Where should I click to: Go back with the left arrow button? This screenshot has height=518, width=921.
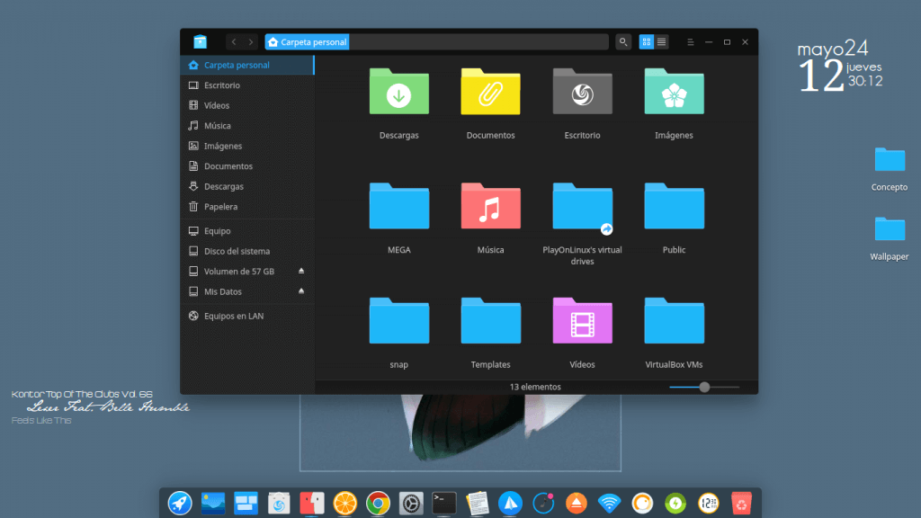234,42
